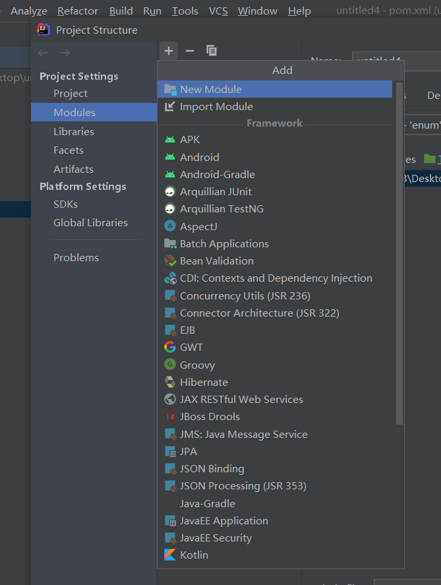Add the Java-Gradle framework
The height and width of the screenshot is (585, 441).
point(275,504)
